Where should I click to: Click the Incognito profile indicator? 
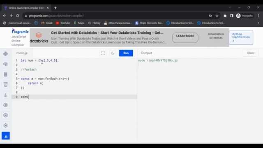pos(245,16)
